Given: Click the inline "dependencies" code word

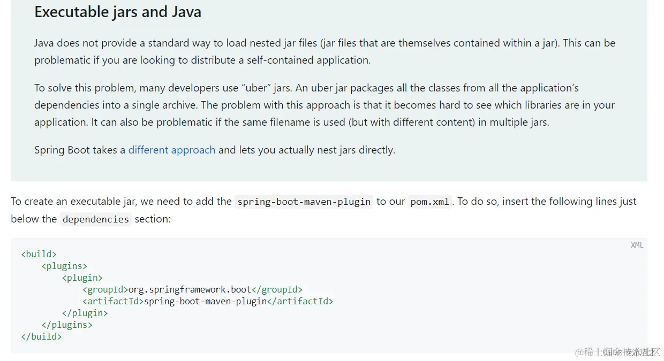Looking at the screenshot, I should tap(95, 219).
